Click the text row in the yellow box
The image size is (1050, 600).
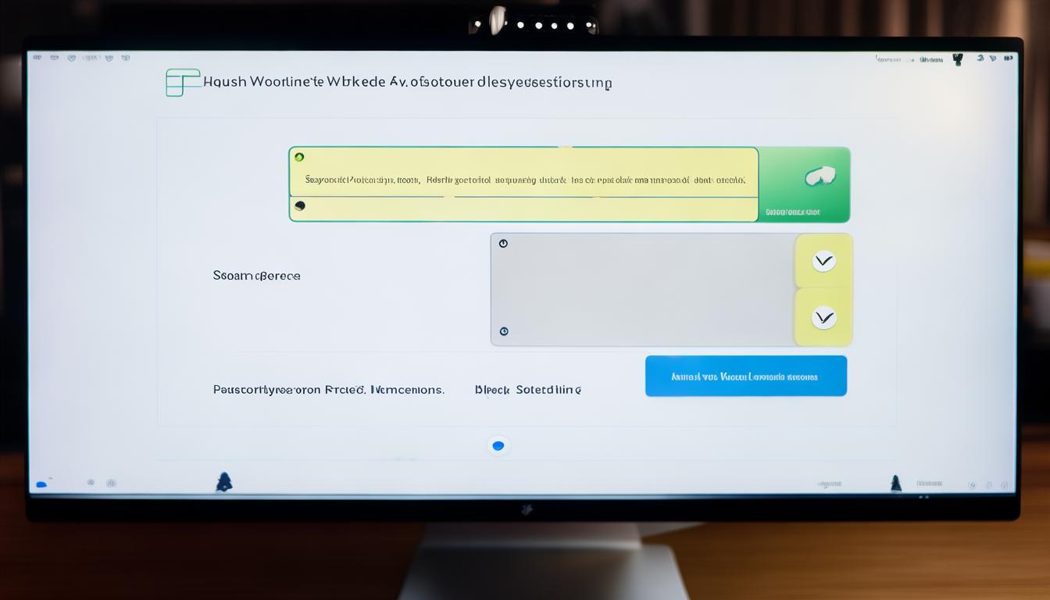click(523, 180)
